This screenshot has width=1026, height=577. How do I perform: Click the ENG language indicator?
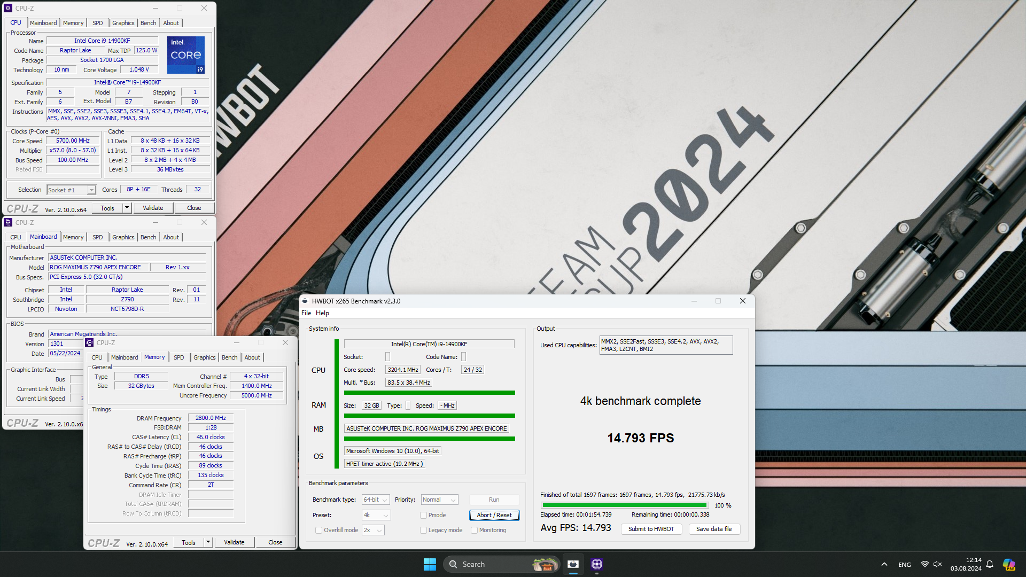[905, 565]
